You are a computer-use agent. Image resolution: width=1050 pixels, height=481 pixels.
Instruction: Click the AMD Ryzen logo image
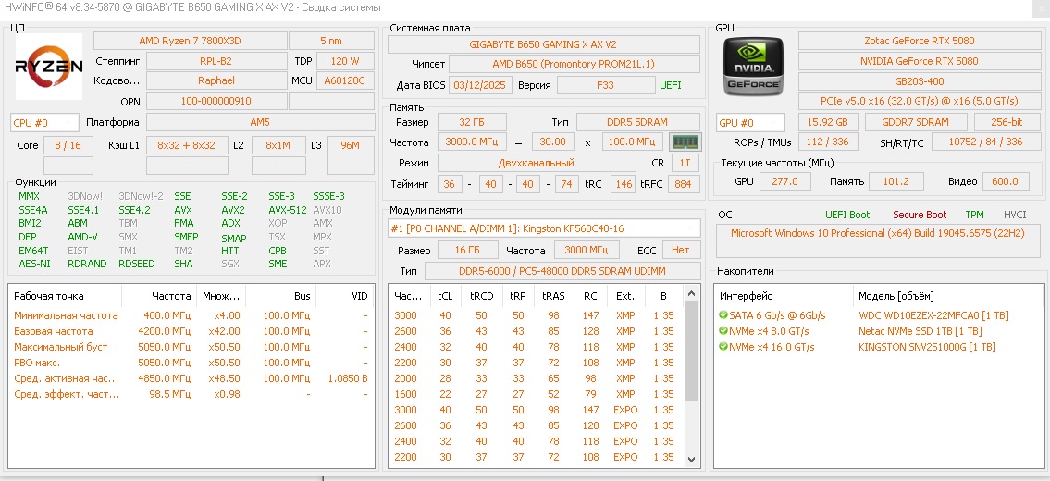(49, 67)
